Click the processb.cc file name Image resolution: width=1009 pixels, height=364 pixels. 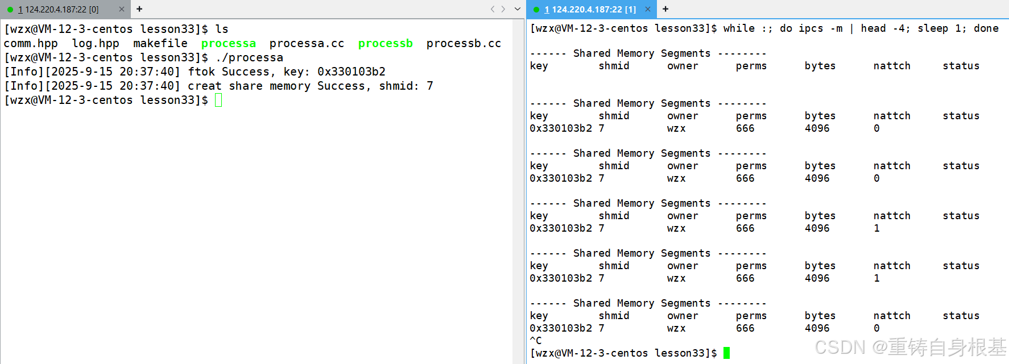(x=464, y=43)
